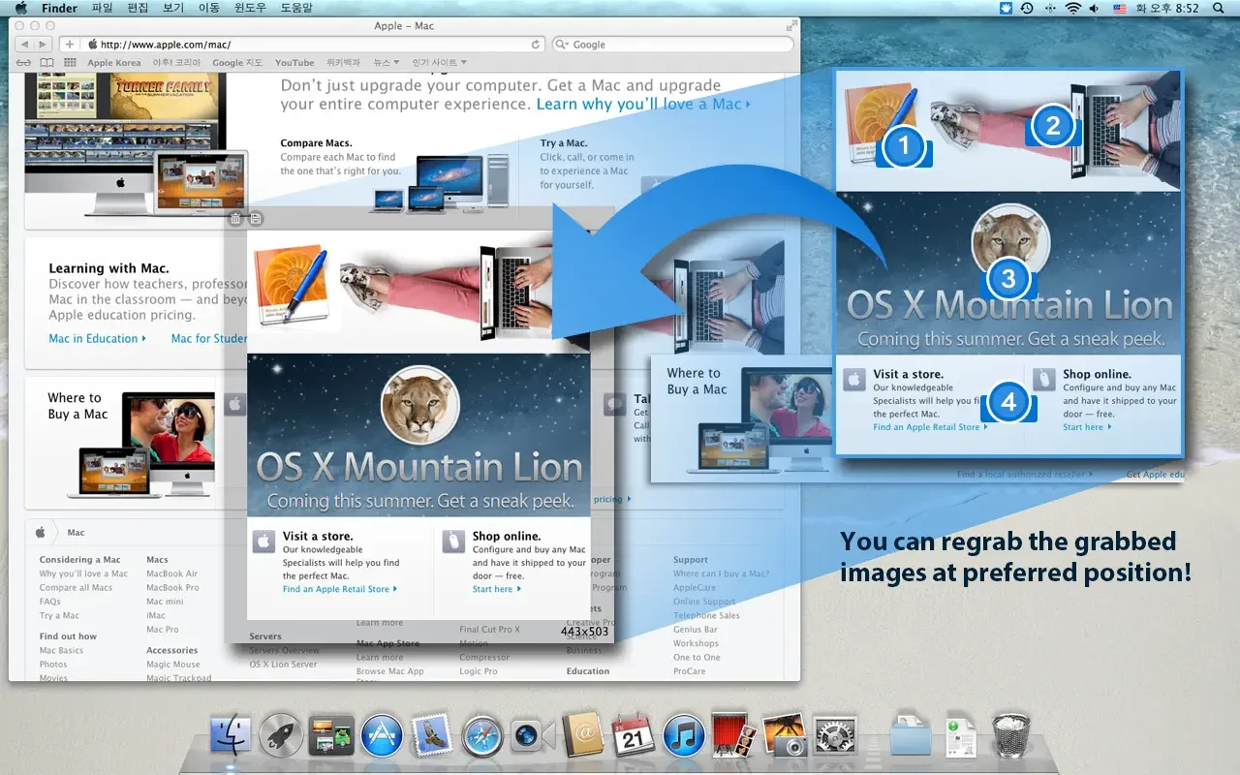
Task: Open Top Sites grid icon in bookmarks bar
Action: (70, 63)
